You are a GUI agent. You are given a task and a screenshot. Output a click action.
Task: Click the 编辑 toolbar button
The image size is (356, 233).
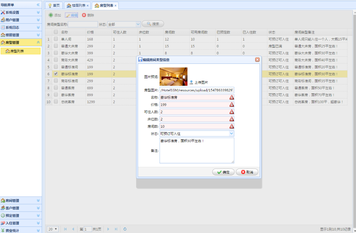click(71, 15)
